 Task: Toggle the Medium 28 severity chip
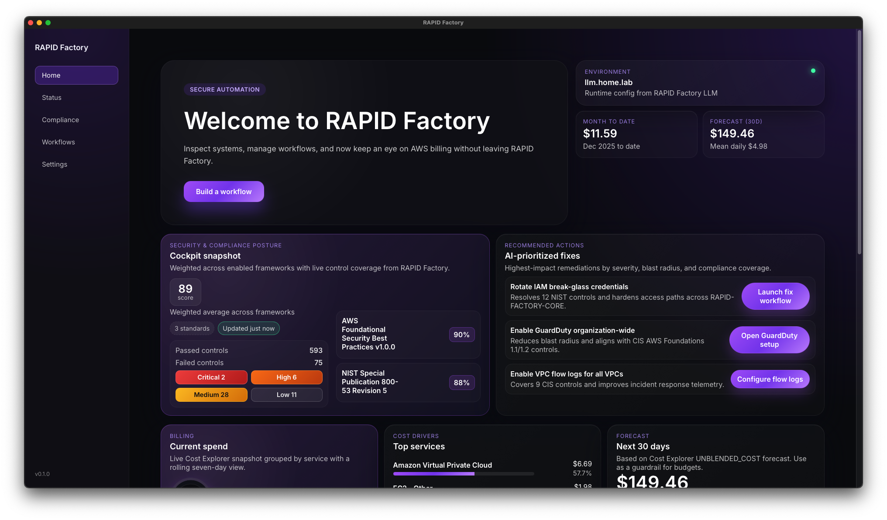211,394
